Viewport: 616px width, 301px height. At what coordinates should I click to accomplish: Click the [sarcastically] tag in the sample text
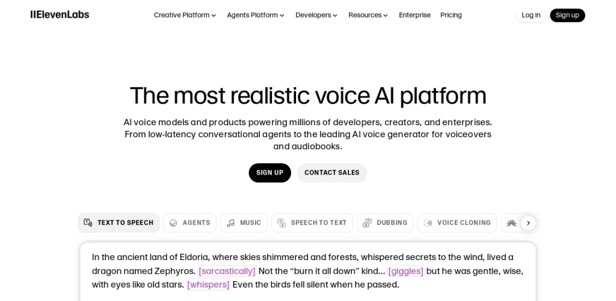click(x=227, y=271)
